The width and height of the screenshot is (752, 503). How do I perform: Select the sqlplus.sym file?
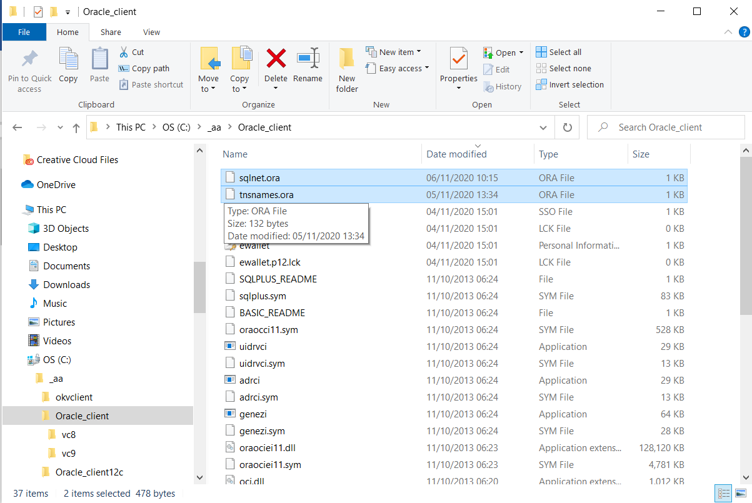point(454,296)
